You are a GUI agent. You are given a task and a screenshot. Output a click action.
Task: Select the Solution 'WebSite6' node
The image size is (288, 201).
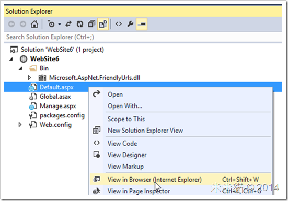point(62,50)
